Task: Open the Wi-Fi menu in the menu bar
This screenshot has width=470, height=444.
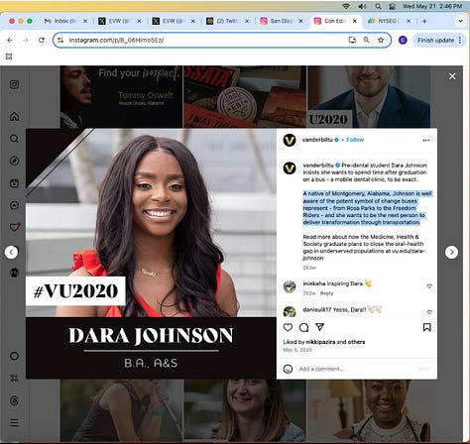Action: [346, 6]
